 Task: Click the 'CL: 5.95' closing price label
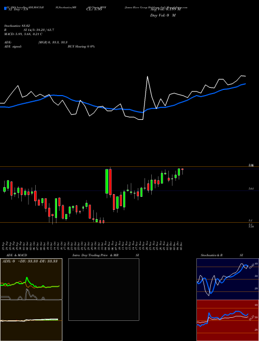(x=94, y=9)
